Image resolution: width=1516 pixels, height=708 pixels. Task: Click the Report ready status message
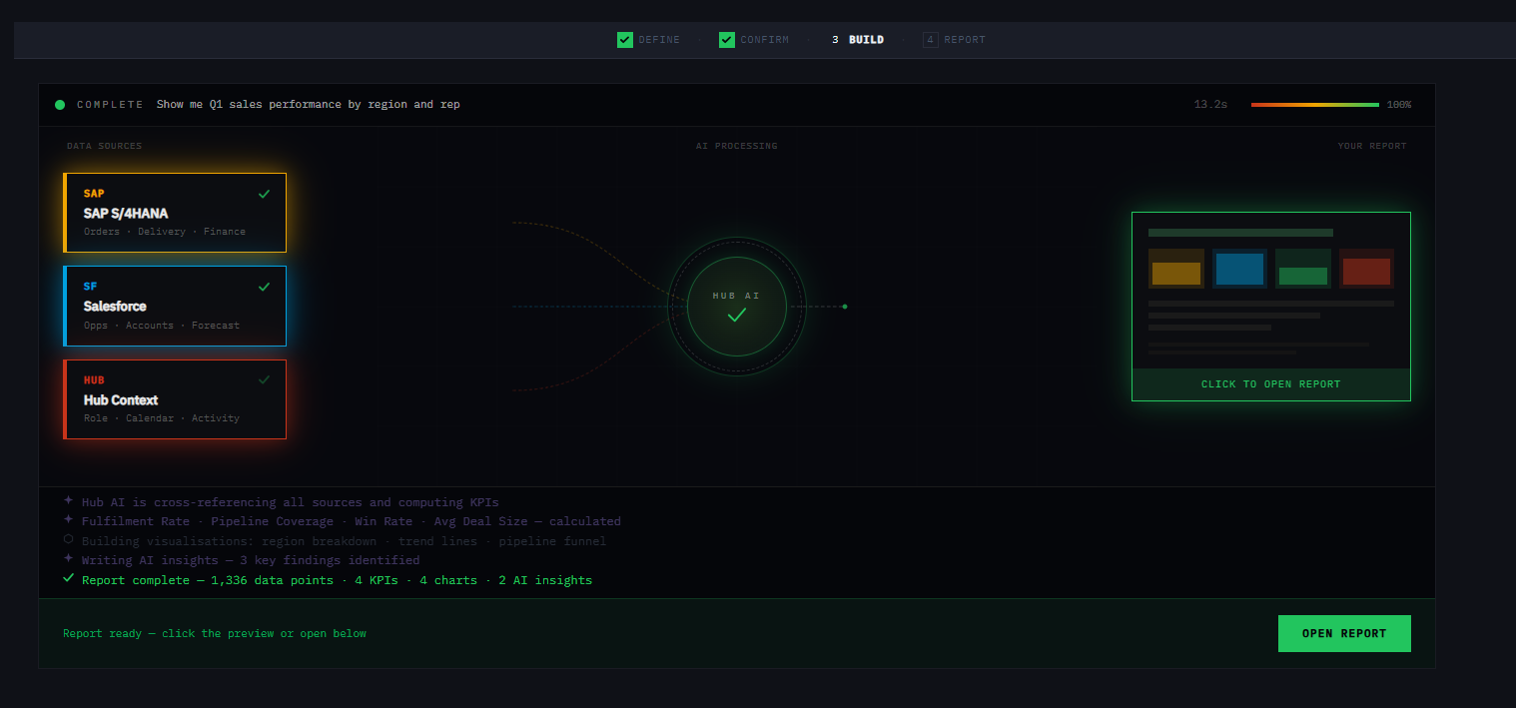[215, 633]
